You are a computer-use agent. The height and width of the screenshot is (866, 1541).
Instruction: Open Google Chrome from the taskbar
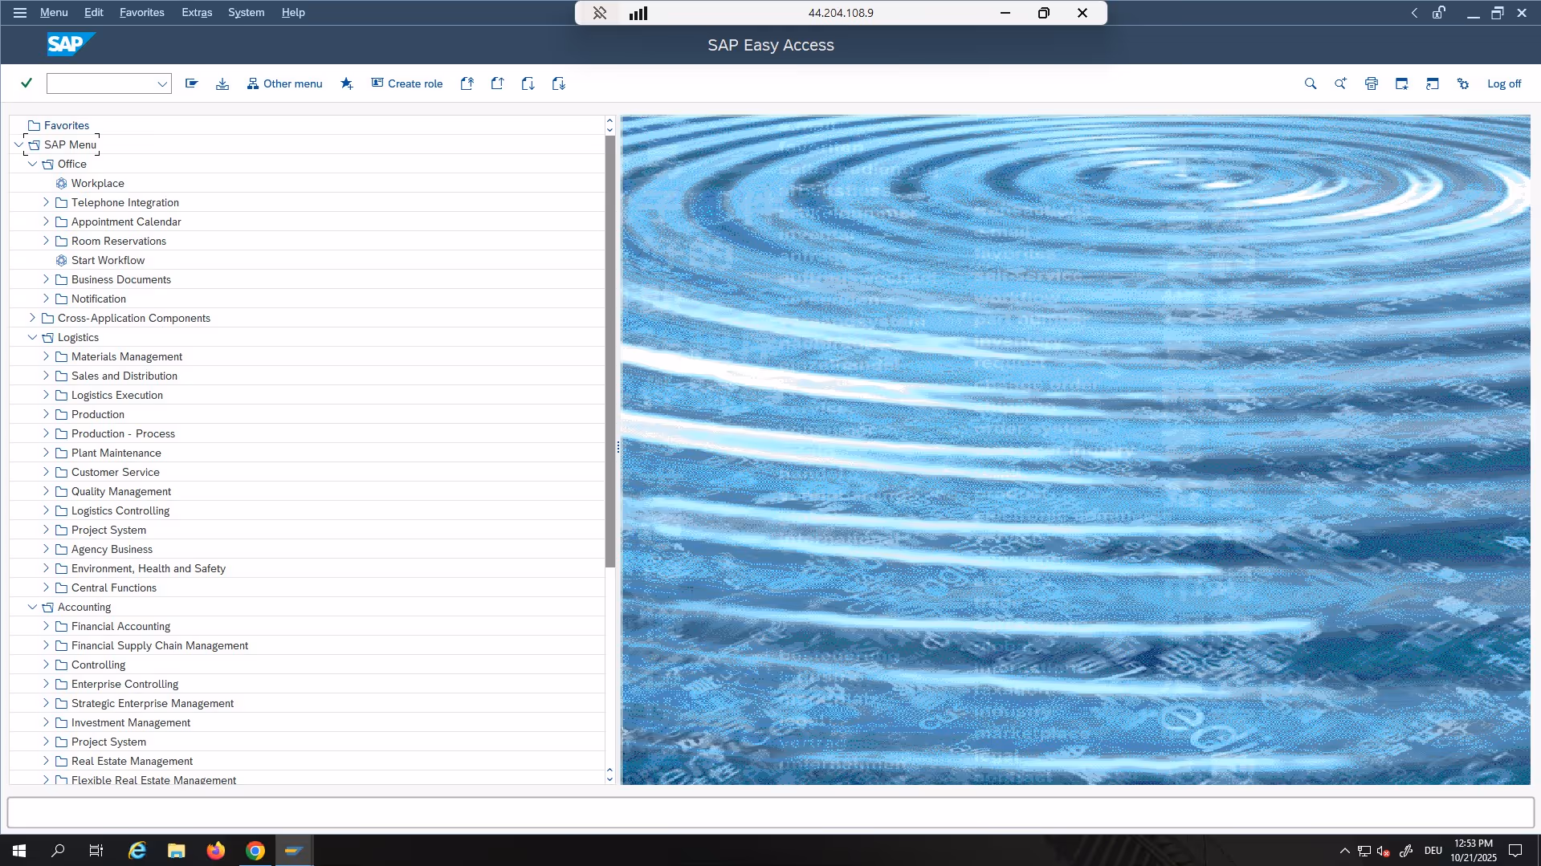(x=255, y=851)
